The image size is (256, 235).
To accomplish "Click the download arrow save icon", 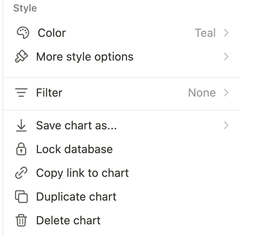I will (21, 126).
